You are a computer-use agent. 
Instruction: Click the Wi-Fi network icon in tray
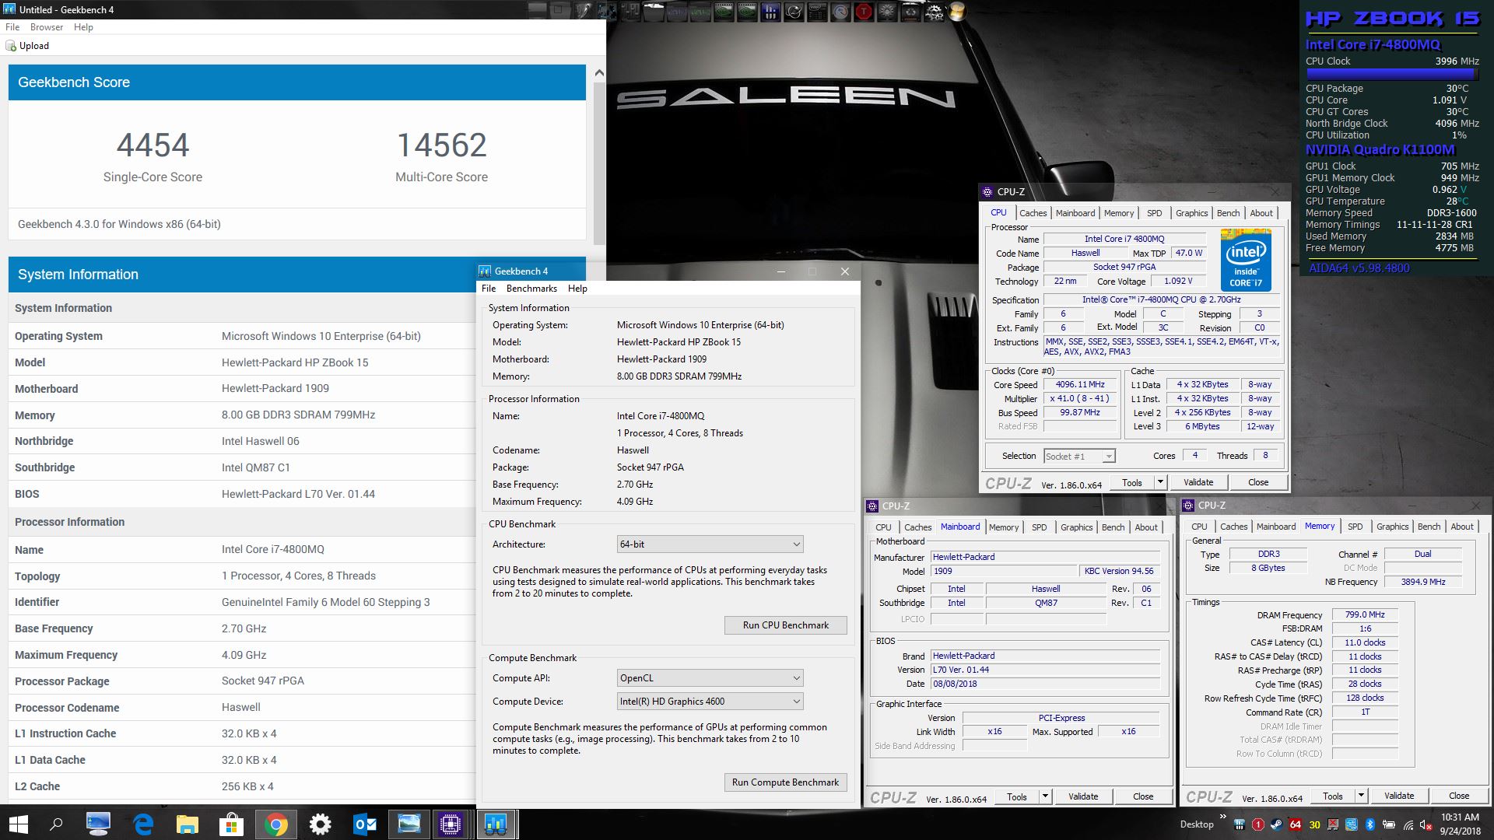point(1408,824)
